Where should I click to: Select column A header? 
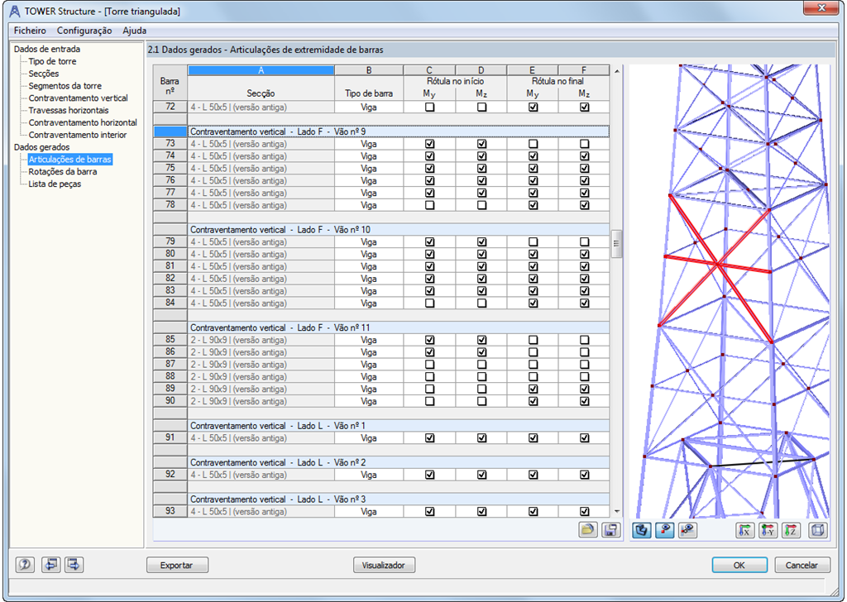coord(261,70)
